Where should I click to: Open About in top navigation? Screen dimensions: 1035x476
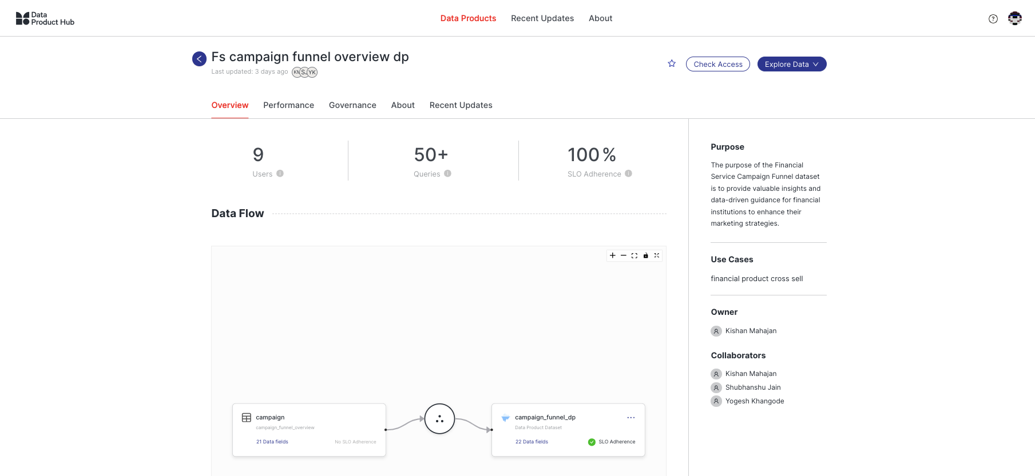click(601, 18)
